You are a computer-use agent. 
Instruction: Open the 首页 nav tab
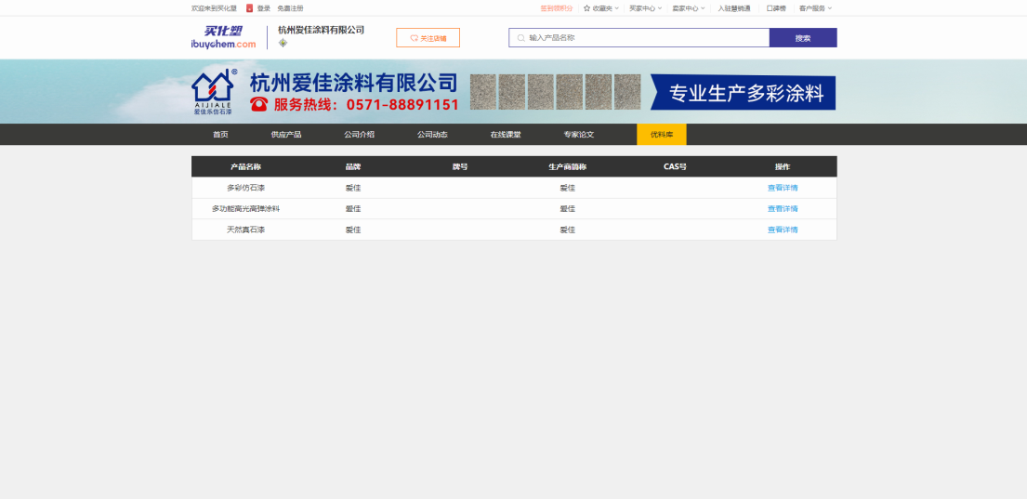pyautogui.click(x=220, y=134)
